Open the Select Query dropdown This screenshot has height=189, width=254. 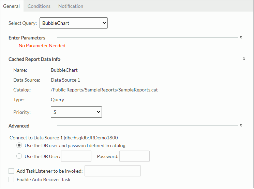click(74, 23)
